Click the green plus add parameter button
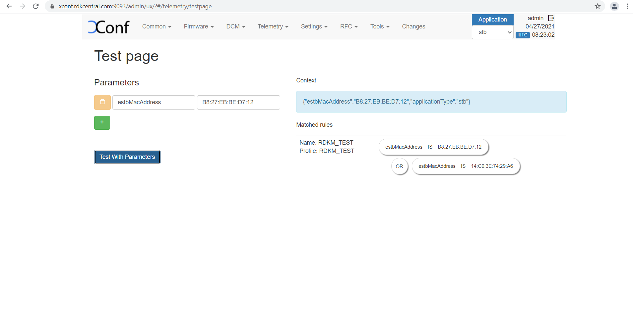This screenshot has width=633, height=324. point(102,123)
